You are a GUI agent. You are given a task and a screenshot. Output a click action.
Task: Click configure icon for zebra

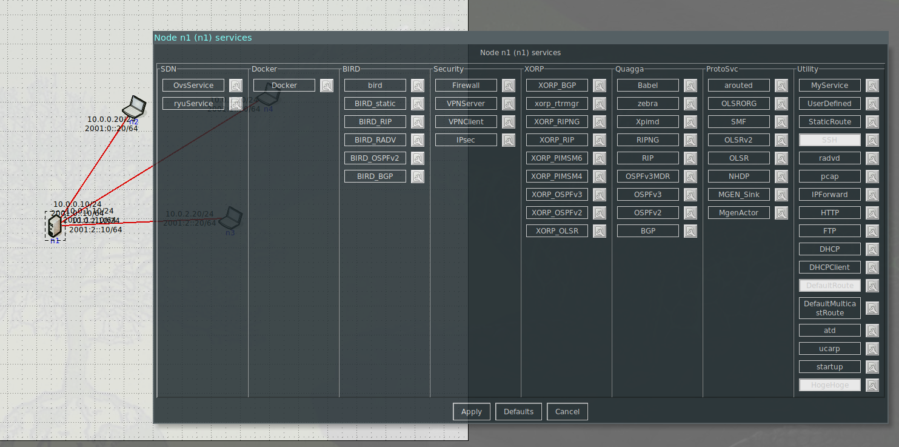pyautogui.click(x=690, y=104)
